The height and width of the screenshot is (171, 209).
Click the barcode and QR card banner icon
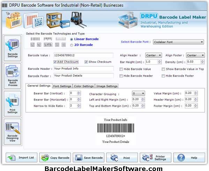(33, 20)
